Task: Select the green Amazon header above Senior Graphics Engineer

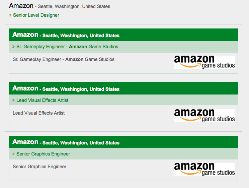Action: 25,142
